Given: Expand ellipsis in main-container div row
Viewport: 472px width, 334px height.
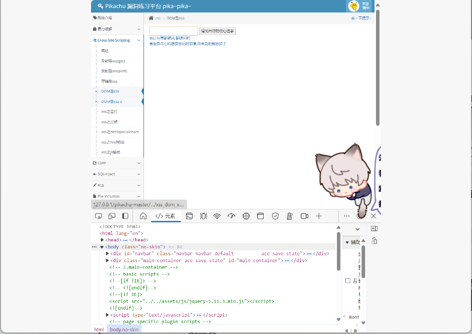Looking at the screenshot, I should [287, 261].
